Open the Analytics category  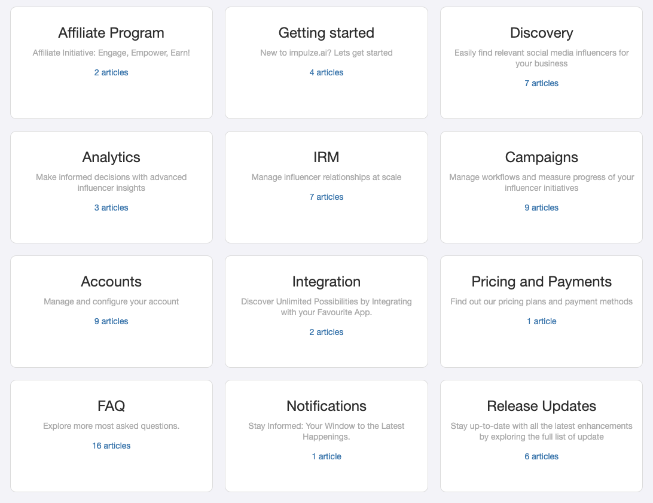pos(111,157)
